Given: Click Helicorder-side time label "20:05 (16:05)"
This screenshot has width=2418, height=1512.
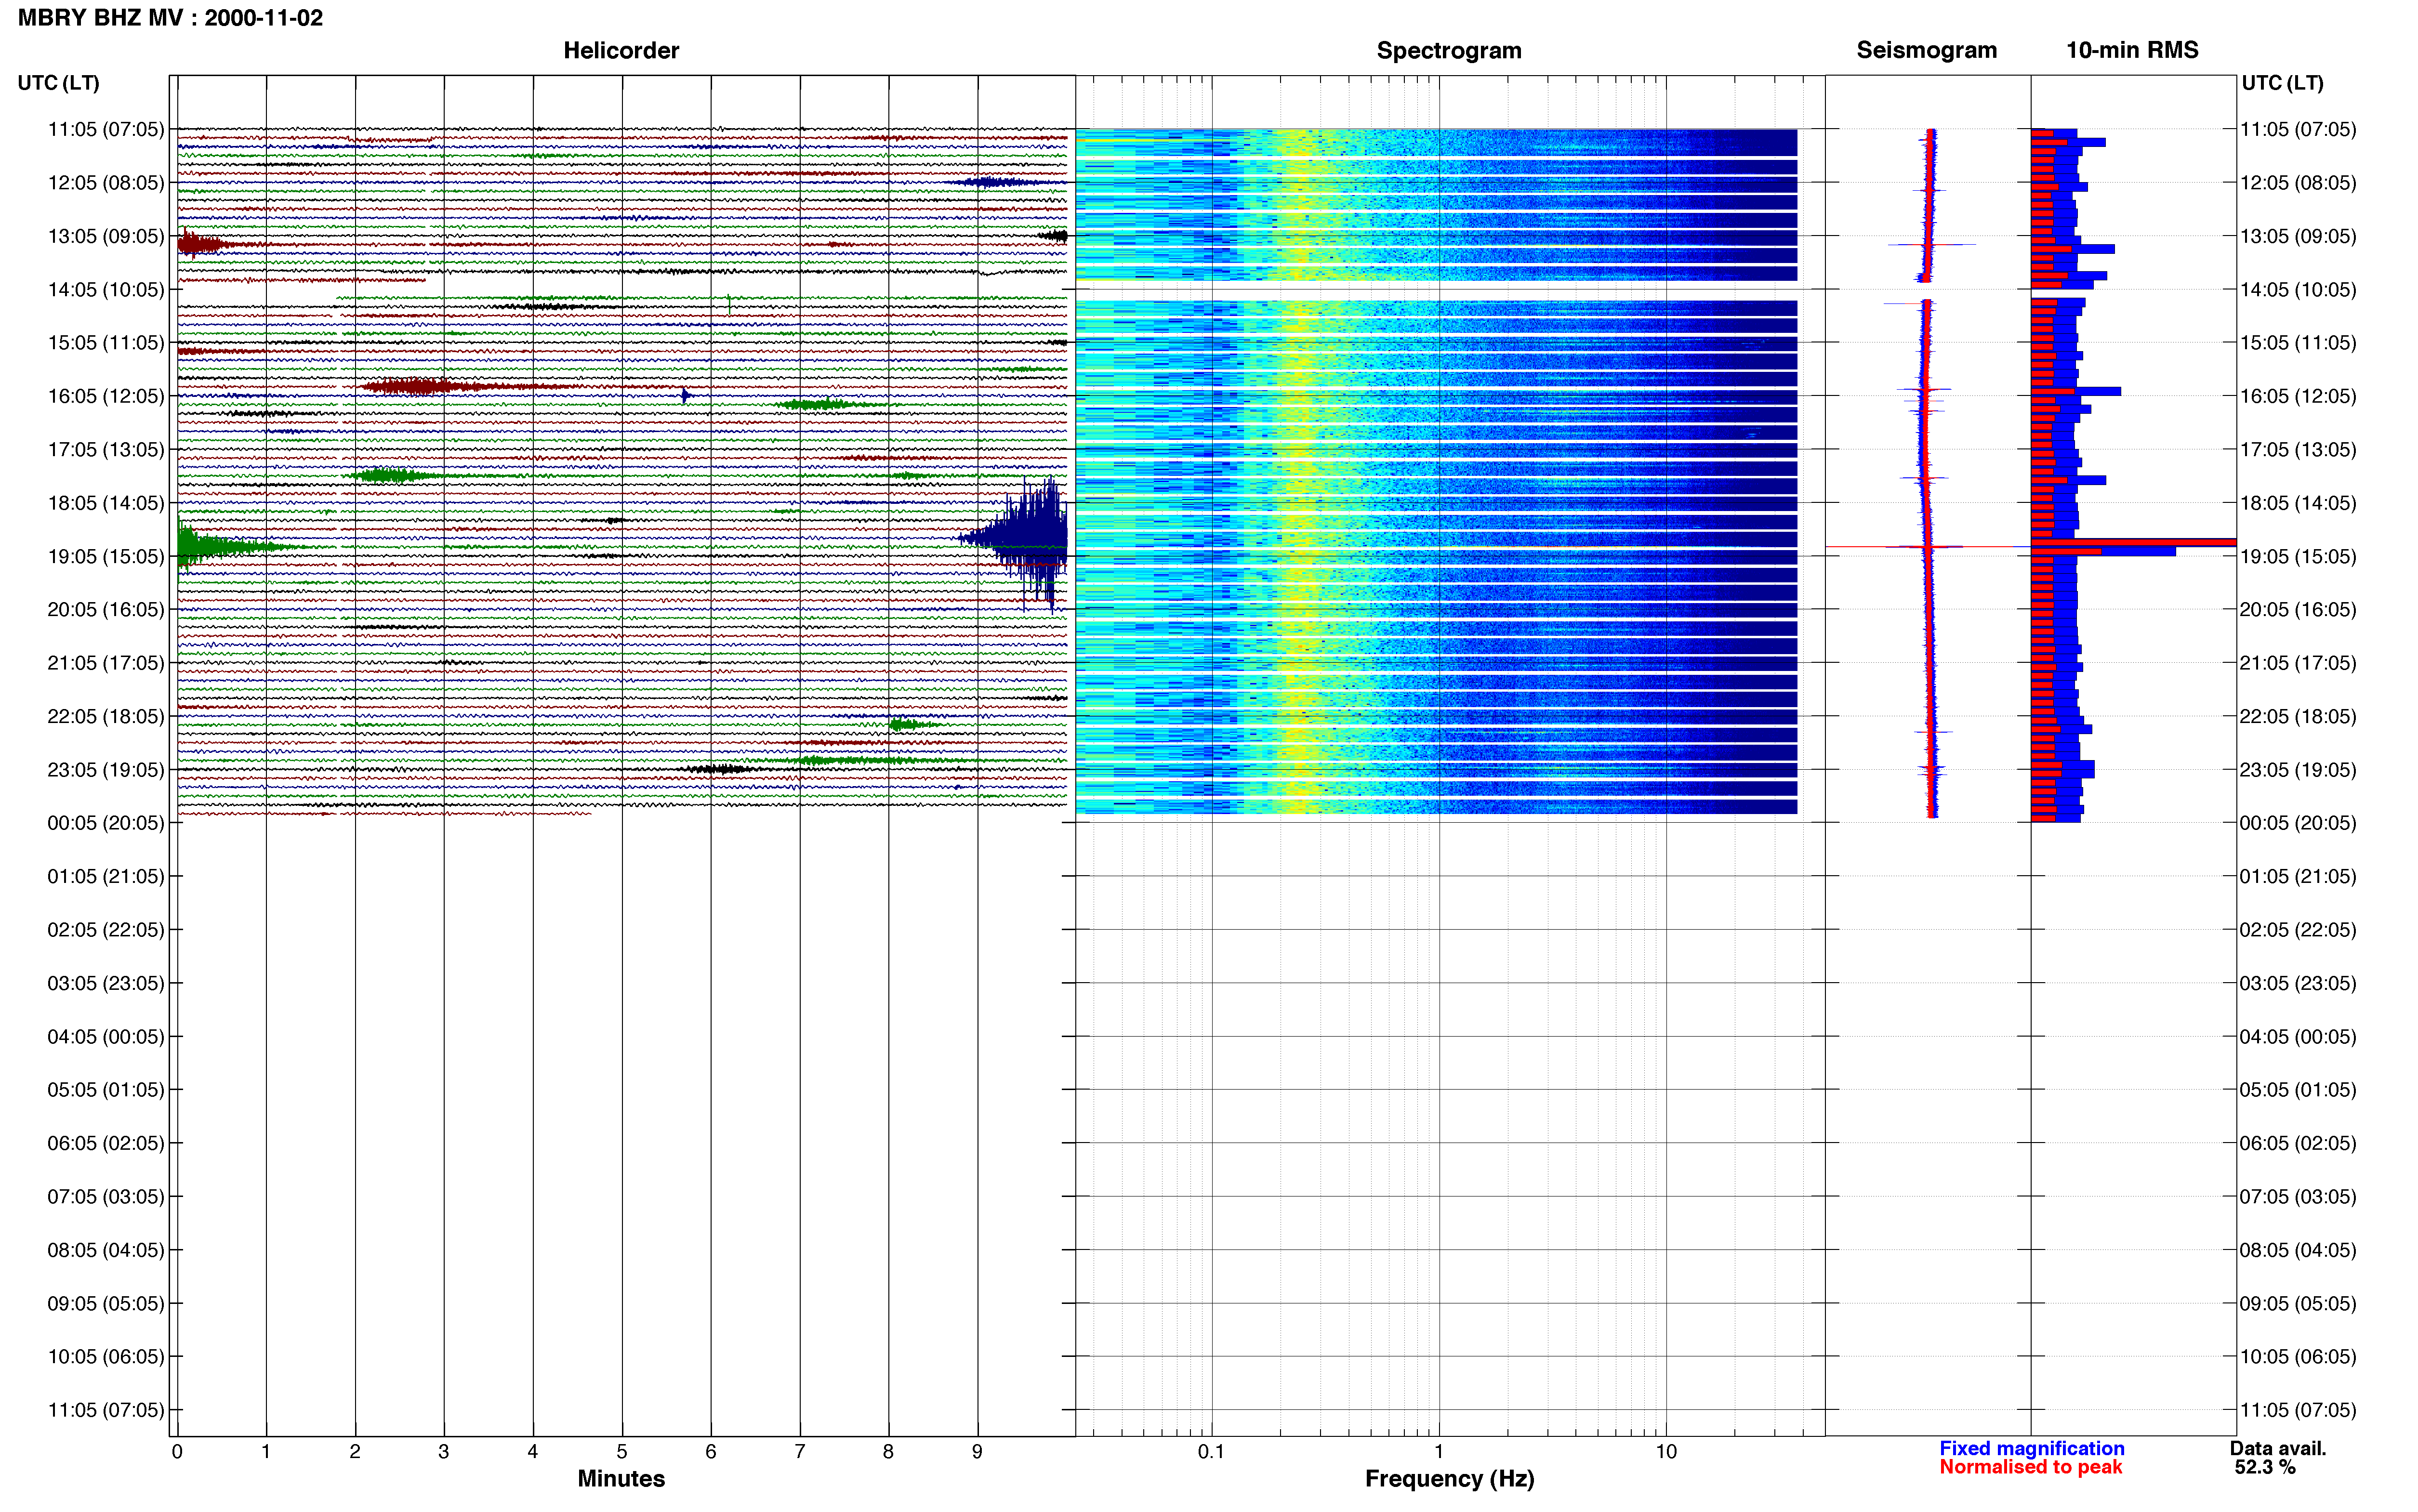Looking at the screenshot, I should (x=106, y=610).
